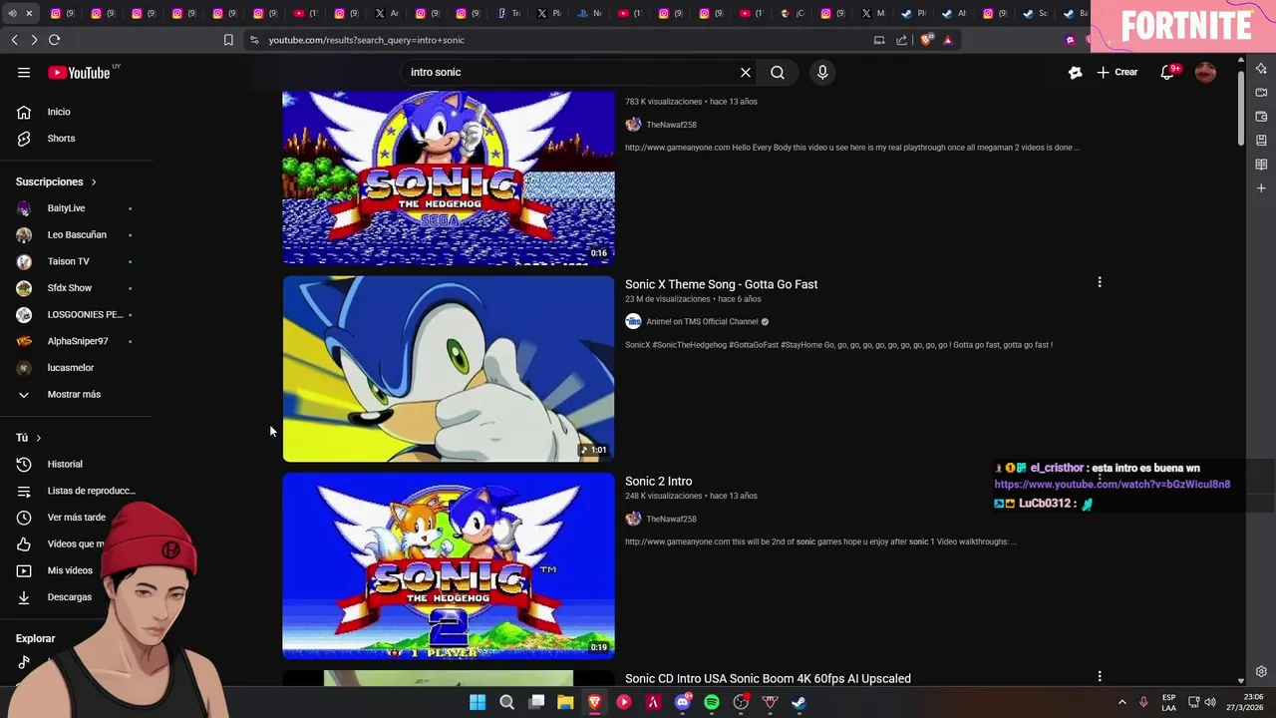Open more options for Sonic CD Intro

[x=1100, y=676]
